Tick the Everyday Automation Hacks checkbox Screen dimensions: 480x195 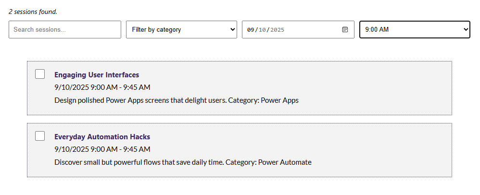pos(40,136)
